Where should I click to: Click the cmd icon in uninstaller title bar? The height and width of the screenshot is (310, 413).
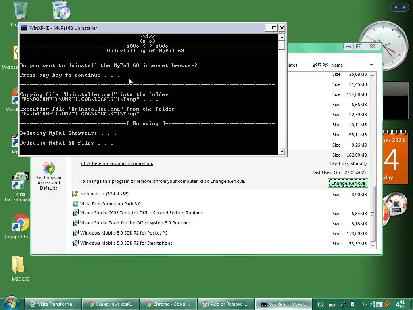pyautogui.click(x=24, y=28)
